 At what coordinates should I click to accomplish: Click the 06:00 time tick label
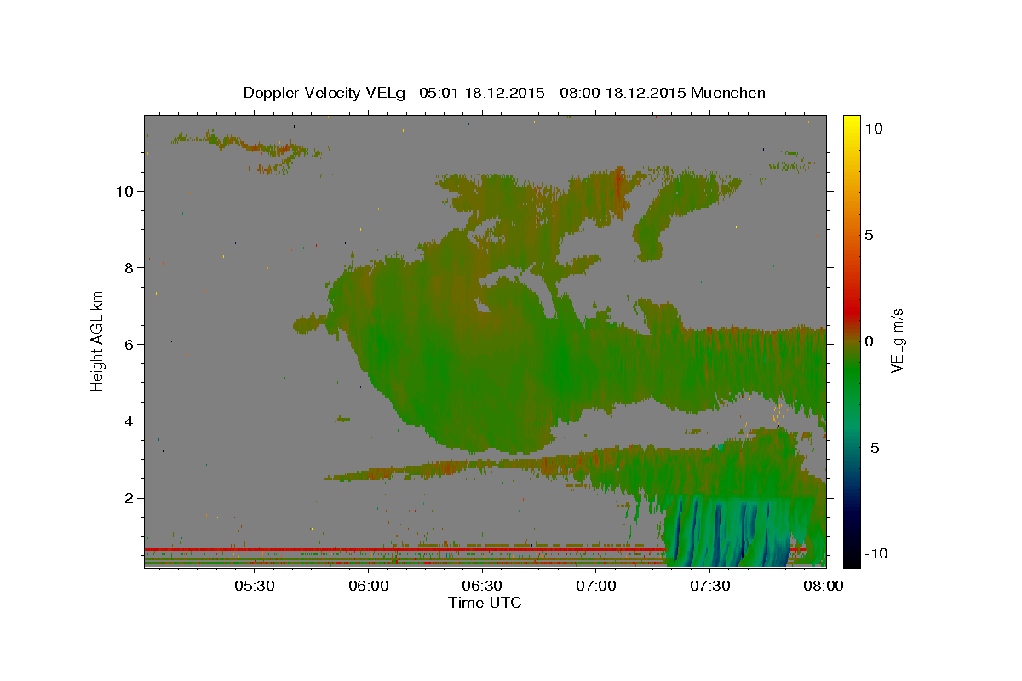pyautogui.click(x=369, y=586)
